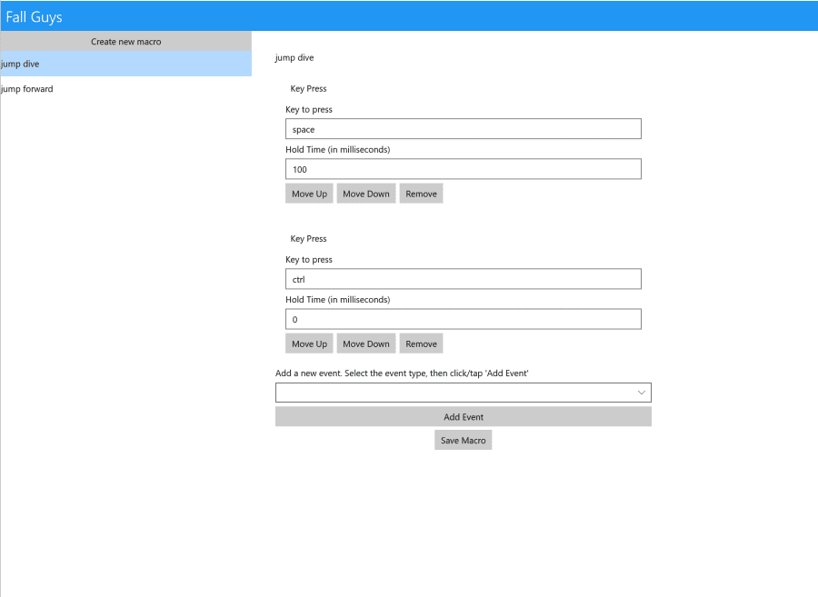Click the Hold Time field showing '0'
Image resolution: width=818 pixels, height=597 pixels.
pos(464,319)
